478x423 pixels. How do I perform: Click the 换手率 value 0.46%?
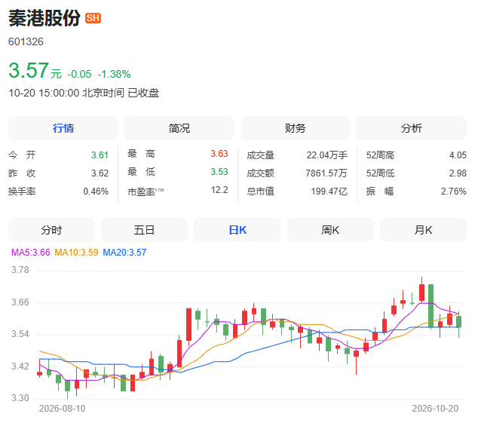(x=96, y=192)
